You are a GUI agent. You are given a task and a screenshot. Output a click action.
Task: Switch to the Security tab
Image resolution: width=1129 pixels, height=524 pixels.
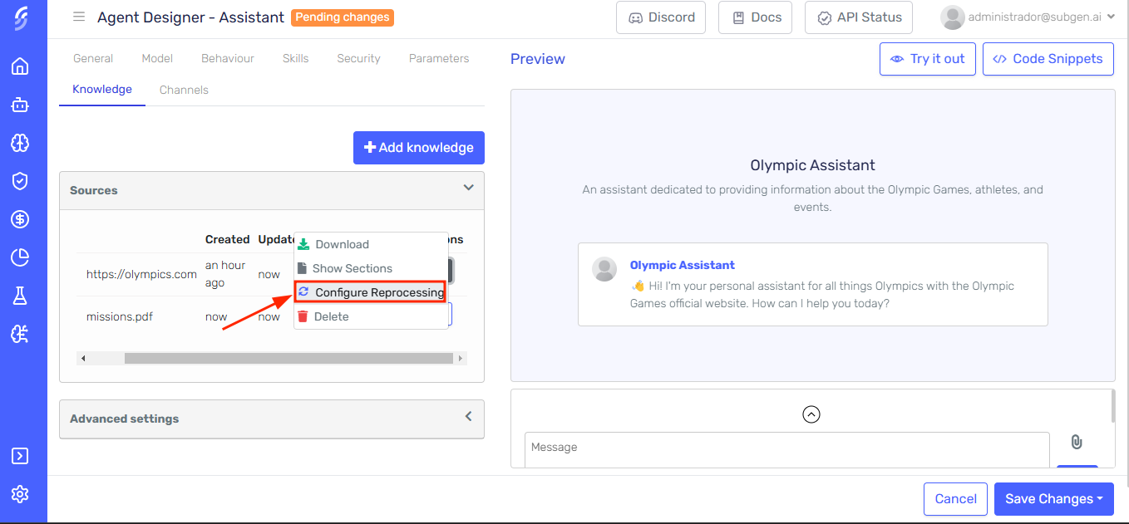pos(358,58)
